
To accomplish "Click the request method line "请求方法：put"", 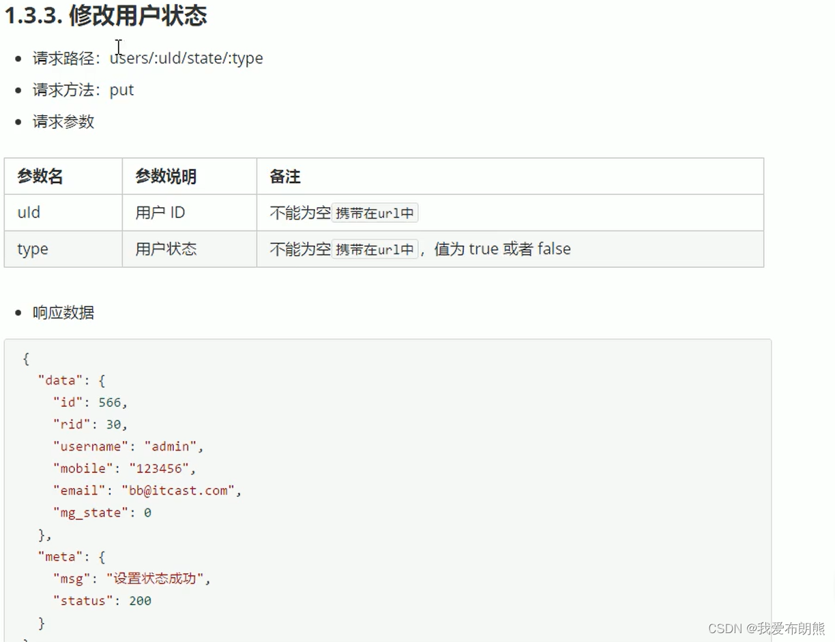I will pos(83,90).
